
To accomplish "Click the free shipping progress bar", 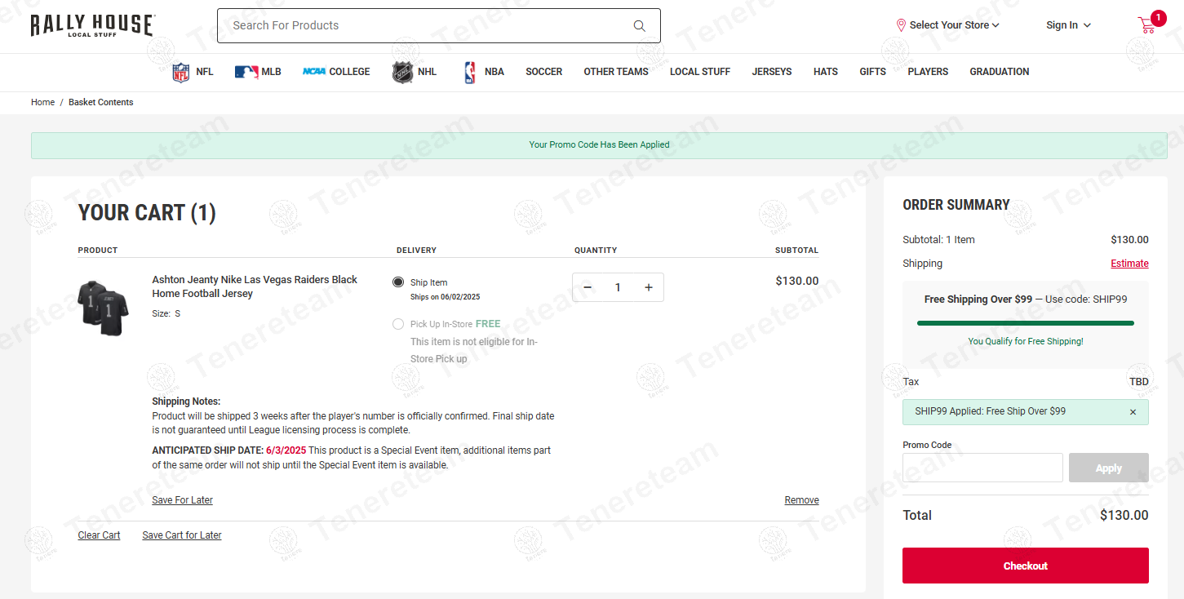I will (x=1025, y=323).
